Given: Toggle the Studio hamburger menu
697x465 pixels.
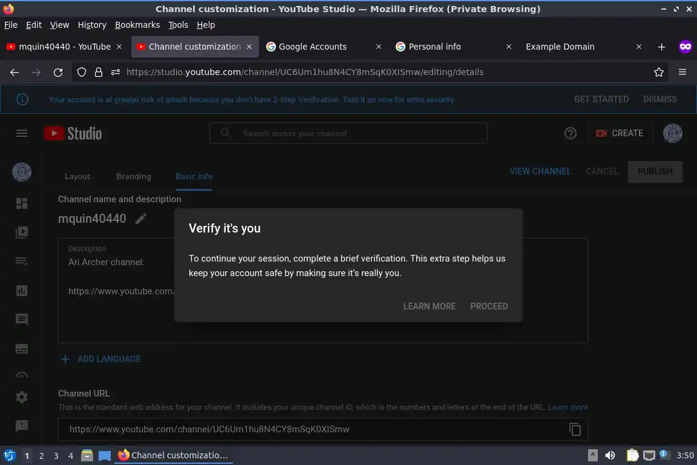Looking at the screenshot, I should [x=21, y=133].
